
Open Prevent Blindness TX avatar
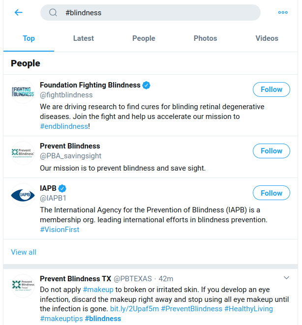(x=23, y=286)
